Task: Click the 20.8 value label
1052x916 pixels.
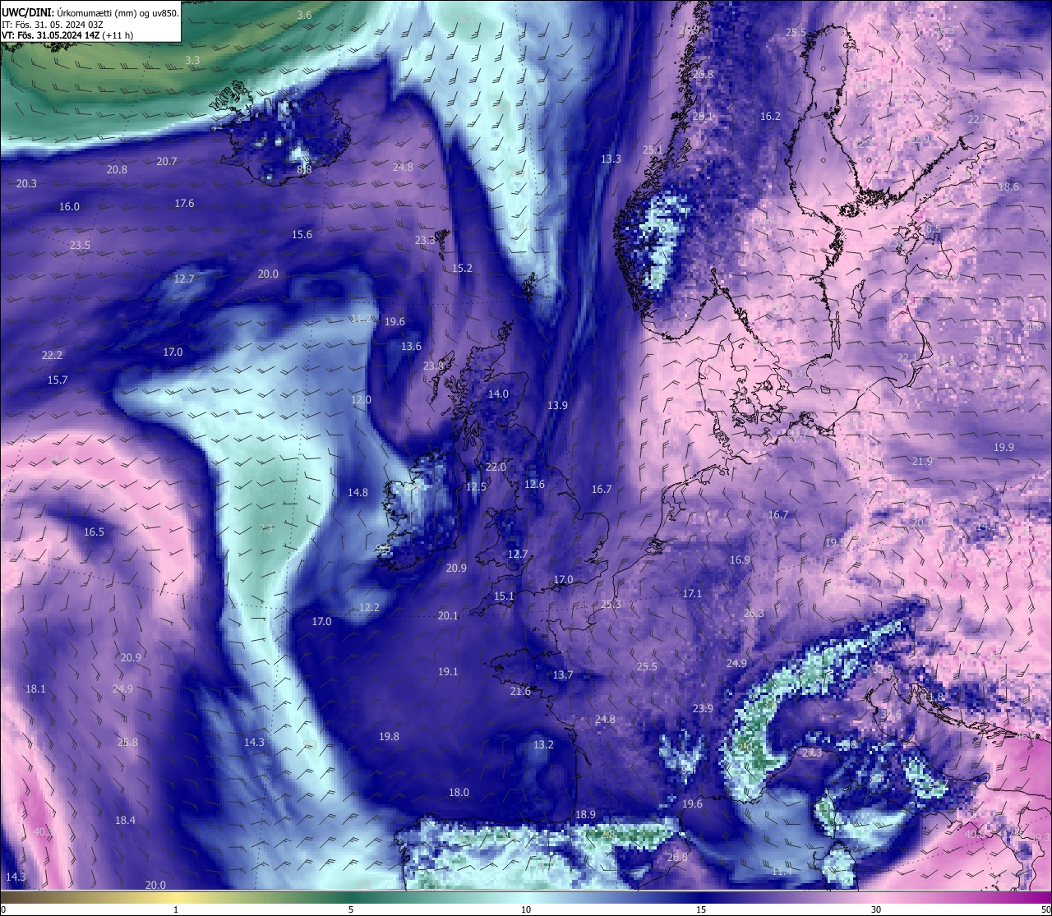Action: tap(117, 169)
